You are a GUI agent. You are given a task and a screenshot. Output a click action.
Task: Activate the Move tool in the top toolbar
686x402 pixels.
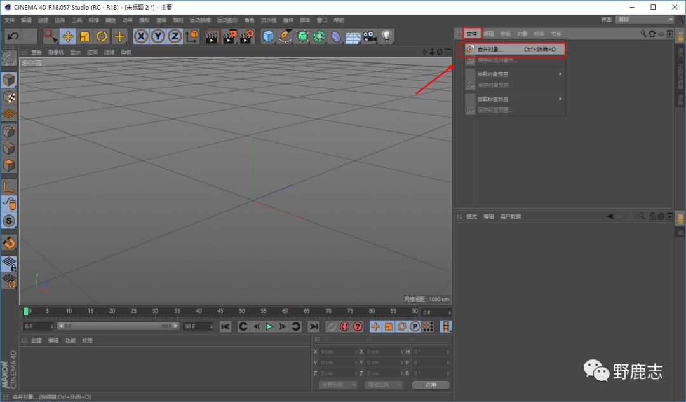pos(68,36)
